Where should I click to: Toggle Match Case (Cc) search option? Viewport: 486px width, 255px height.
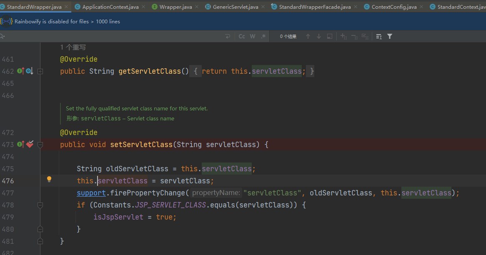pyautogui.click(x=242, y=37)
